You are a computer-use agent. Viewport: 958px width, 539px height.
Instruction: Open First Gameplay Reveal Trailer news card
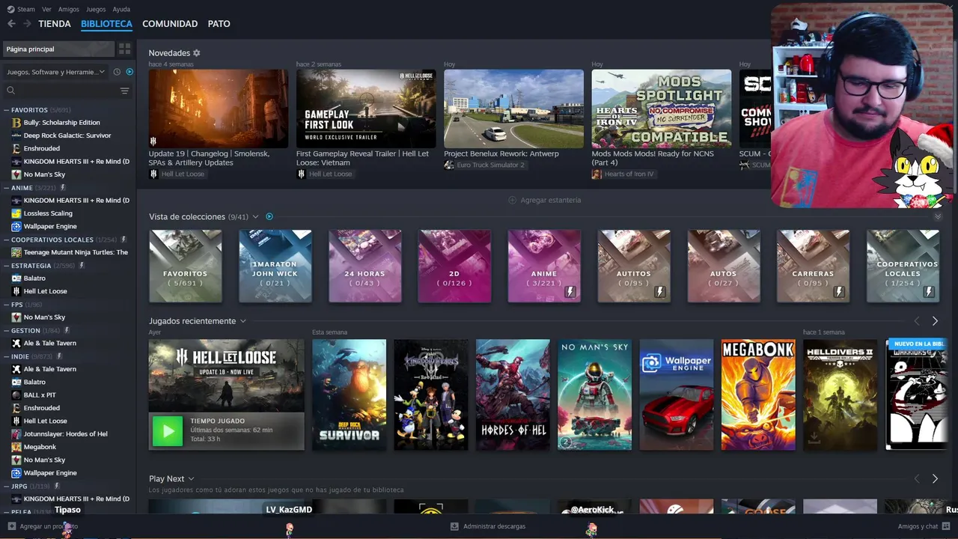366,124
